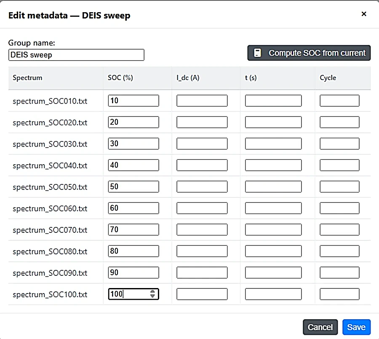Click the t (s) field for spectrum_SOC020.txt
This screenshot has height=339, width=379.
[273, 122]
